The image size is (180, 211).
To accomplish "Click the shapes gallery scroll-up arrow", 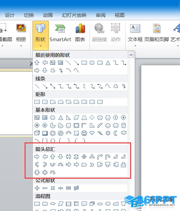I will pyautogui.click(x=131, y=55).
